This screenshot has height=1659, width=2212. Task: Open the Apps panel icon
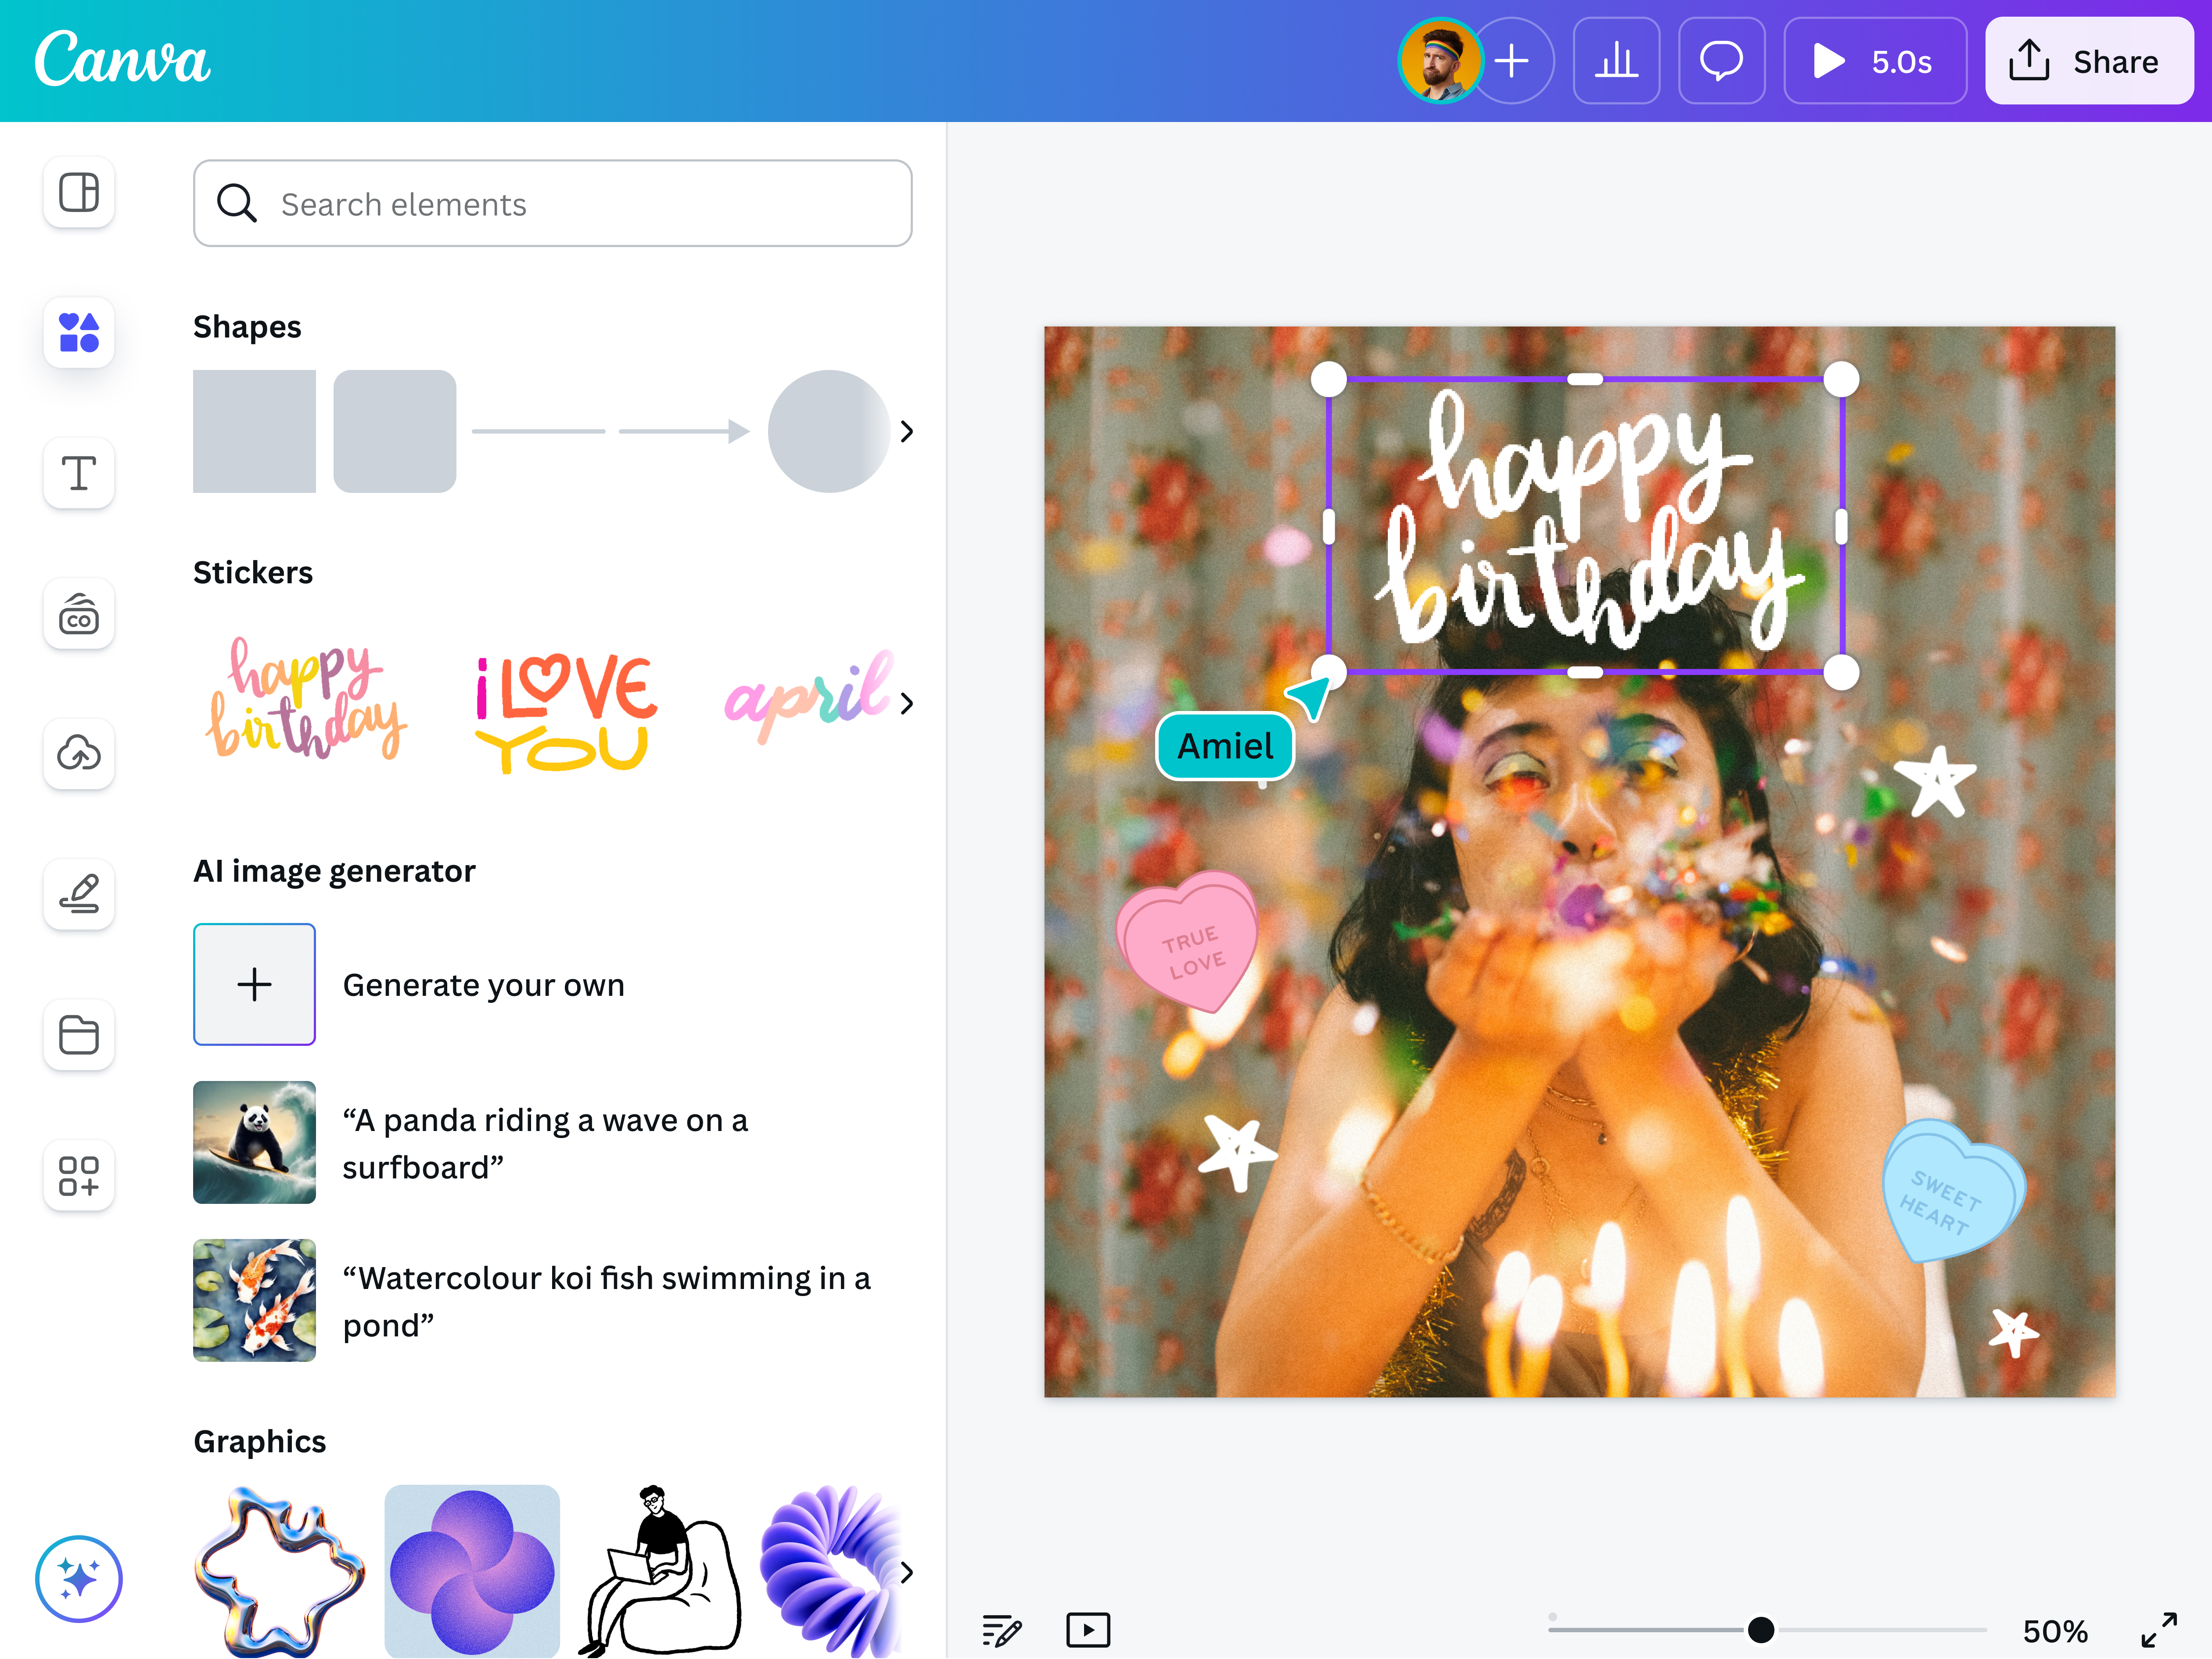[x=78, y=1176]
